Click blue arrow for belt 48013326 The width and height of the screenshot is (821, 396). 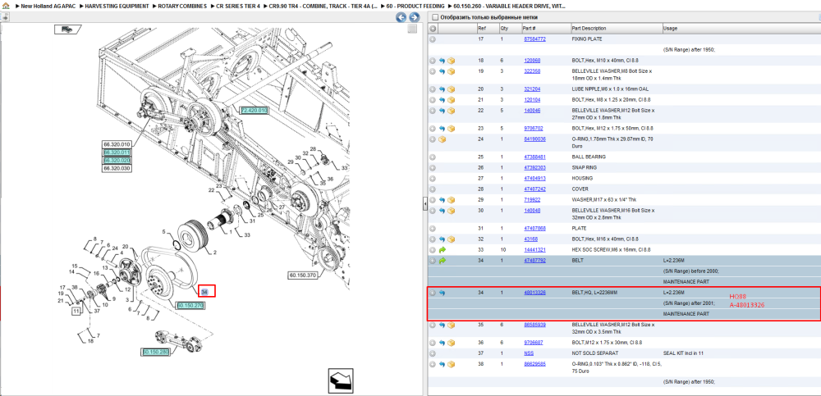(442, 293)
